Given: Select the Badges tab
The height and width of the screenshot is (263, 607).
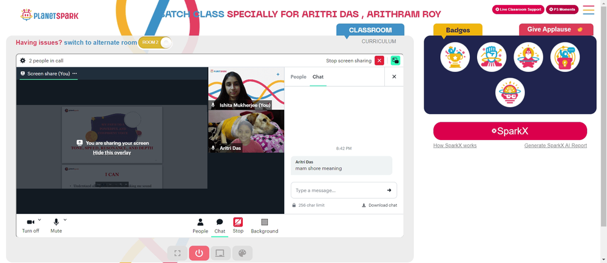Looking at the screenshot, I should [x=458, y=30].
